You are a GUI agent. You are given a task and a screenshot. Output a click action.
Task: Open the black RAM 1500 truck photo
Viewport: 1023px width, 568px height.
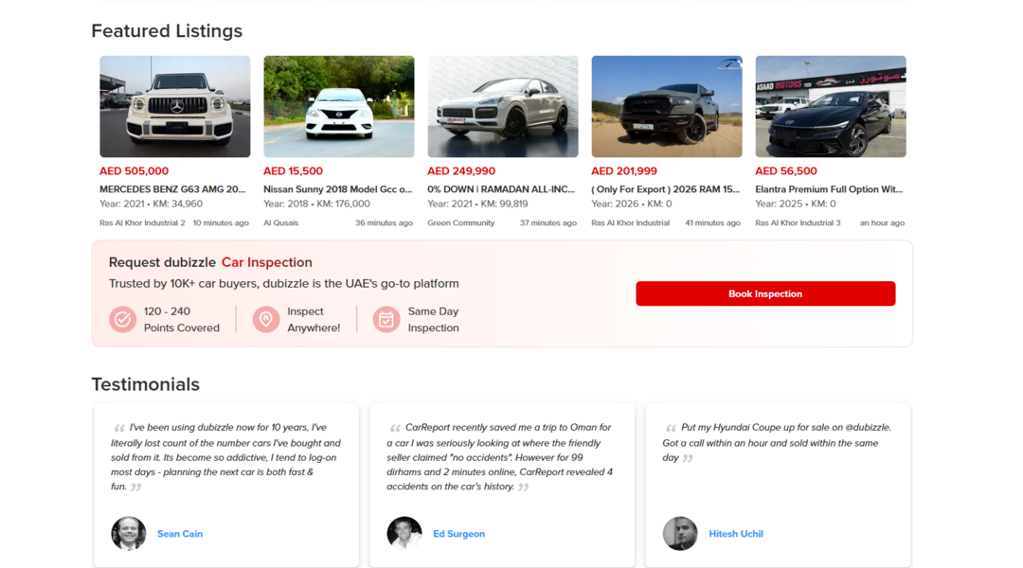coord(667,106)
